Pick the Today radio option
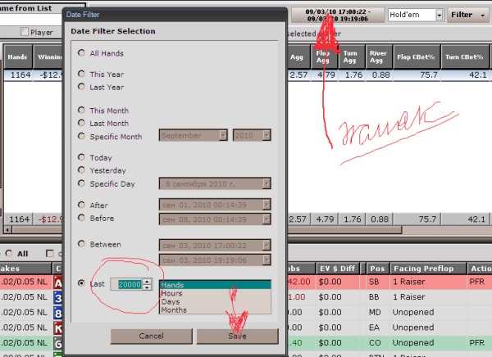The width and height of the screenshot is (492, 357). click(x=81, y=157)
